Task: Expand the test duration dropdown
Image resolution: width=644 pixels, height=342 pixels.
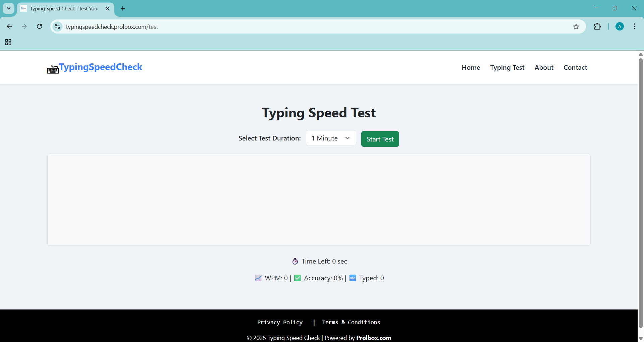Action: coord(331,138)
